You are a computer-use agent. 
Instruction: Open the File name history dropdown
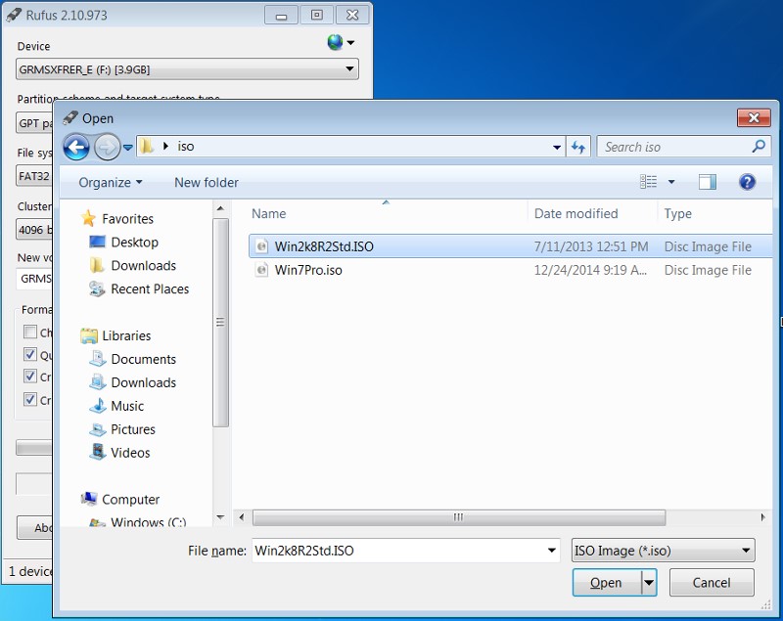(x=552, y=551)
